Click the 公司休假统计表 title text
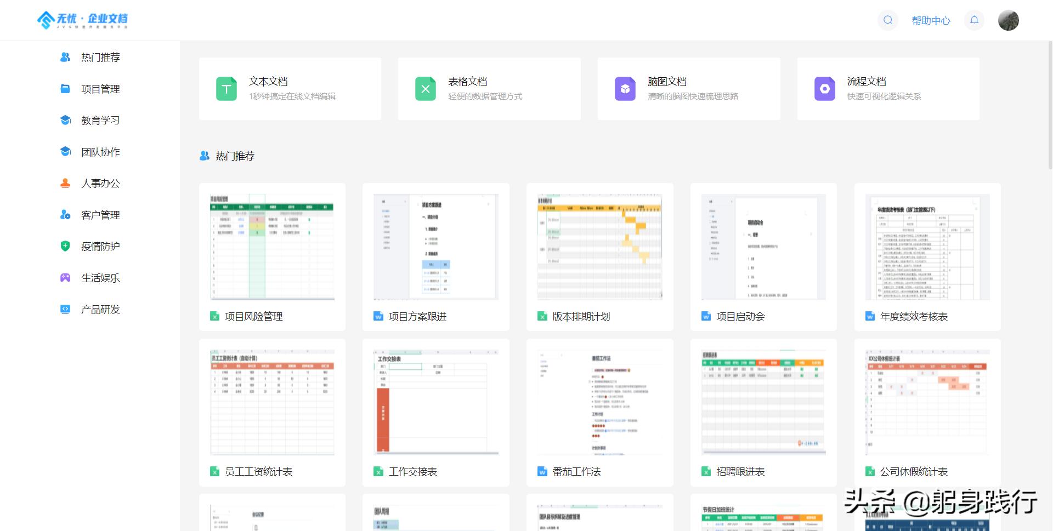Image resolution: width=1053 pixels, height=531 pixels. [914, 471]
